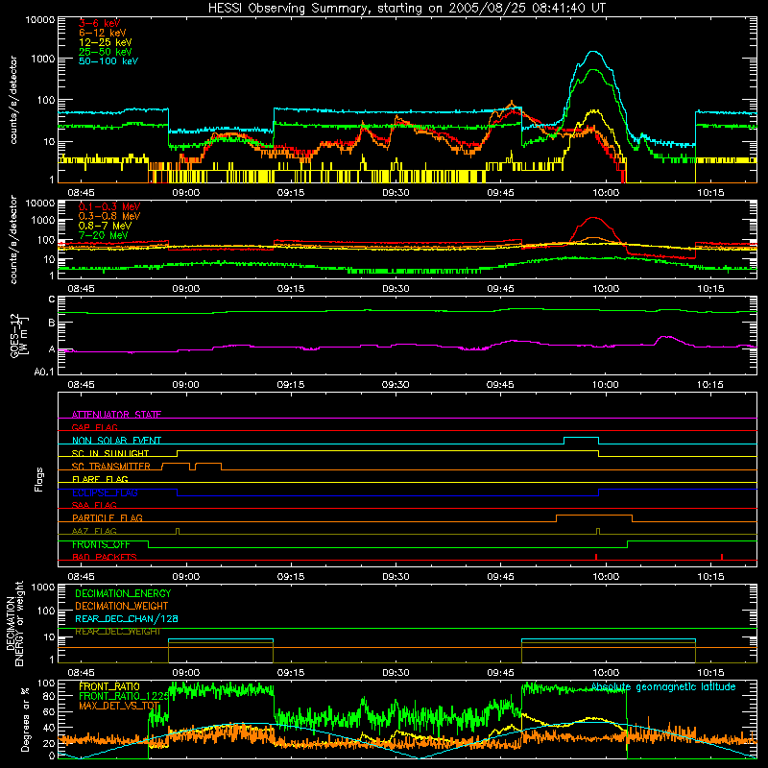Click the DECIMATION_WEIGHT legend label
The image size is (768, 768).
coord(122,606)
